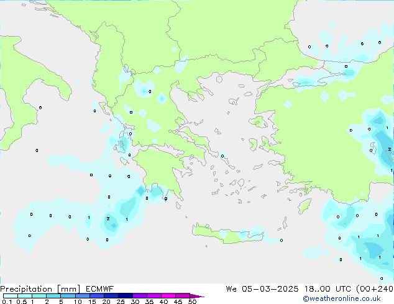The height and width of the screenshot is (304, 394).
Task: Click legend scale label '0.5'
Action: pos(22,302)
